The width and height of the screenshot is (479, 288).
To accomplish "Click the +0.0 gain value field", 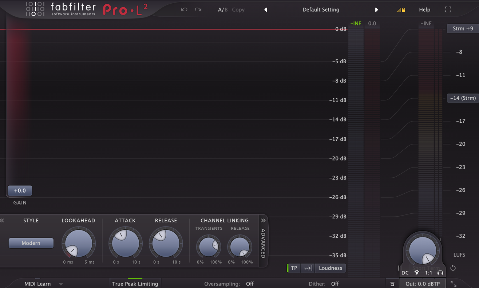I will (x=20, y=191).
